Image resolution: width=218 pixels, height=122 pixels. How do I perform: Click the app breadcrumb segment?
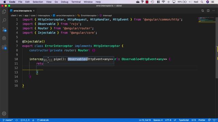coord(27,16)
